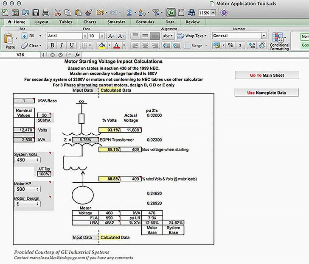Open the font size dropdown
The image size is (309, 264).
click(102, 36)
